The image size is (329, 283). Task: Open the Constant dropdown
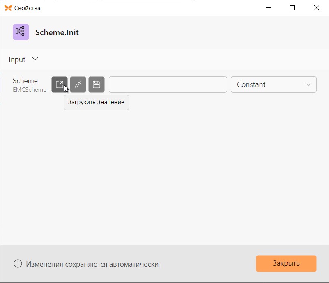[274, 84]
